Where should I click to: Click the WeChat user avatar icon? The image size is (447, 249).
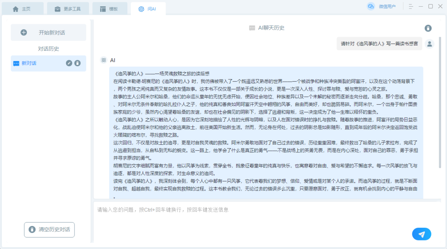tap(371, 6)
